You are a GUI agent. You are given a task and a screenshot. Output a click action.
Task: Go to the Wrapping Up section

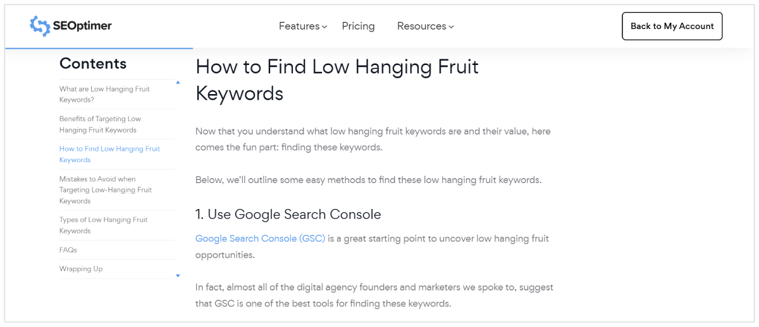pyautogui.click(x=81, y=269)
